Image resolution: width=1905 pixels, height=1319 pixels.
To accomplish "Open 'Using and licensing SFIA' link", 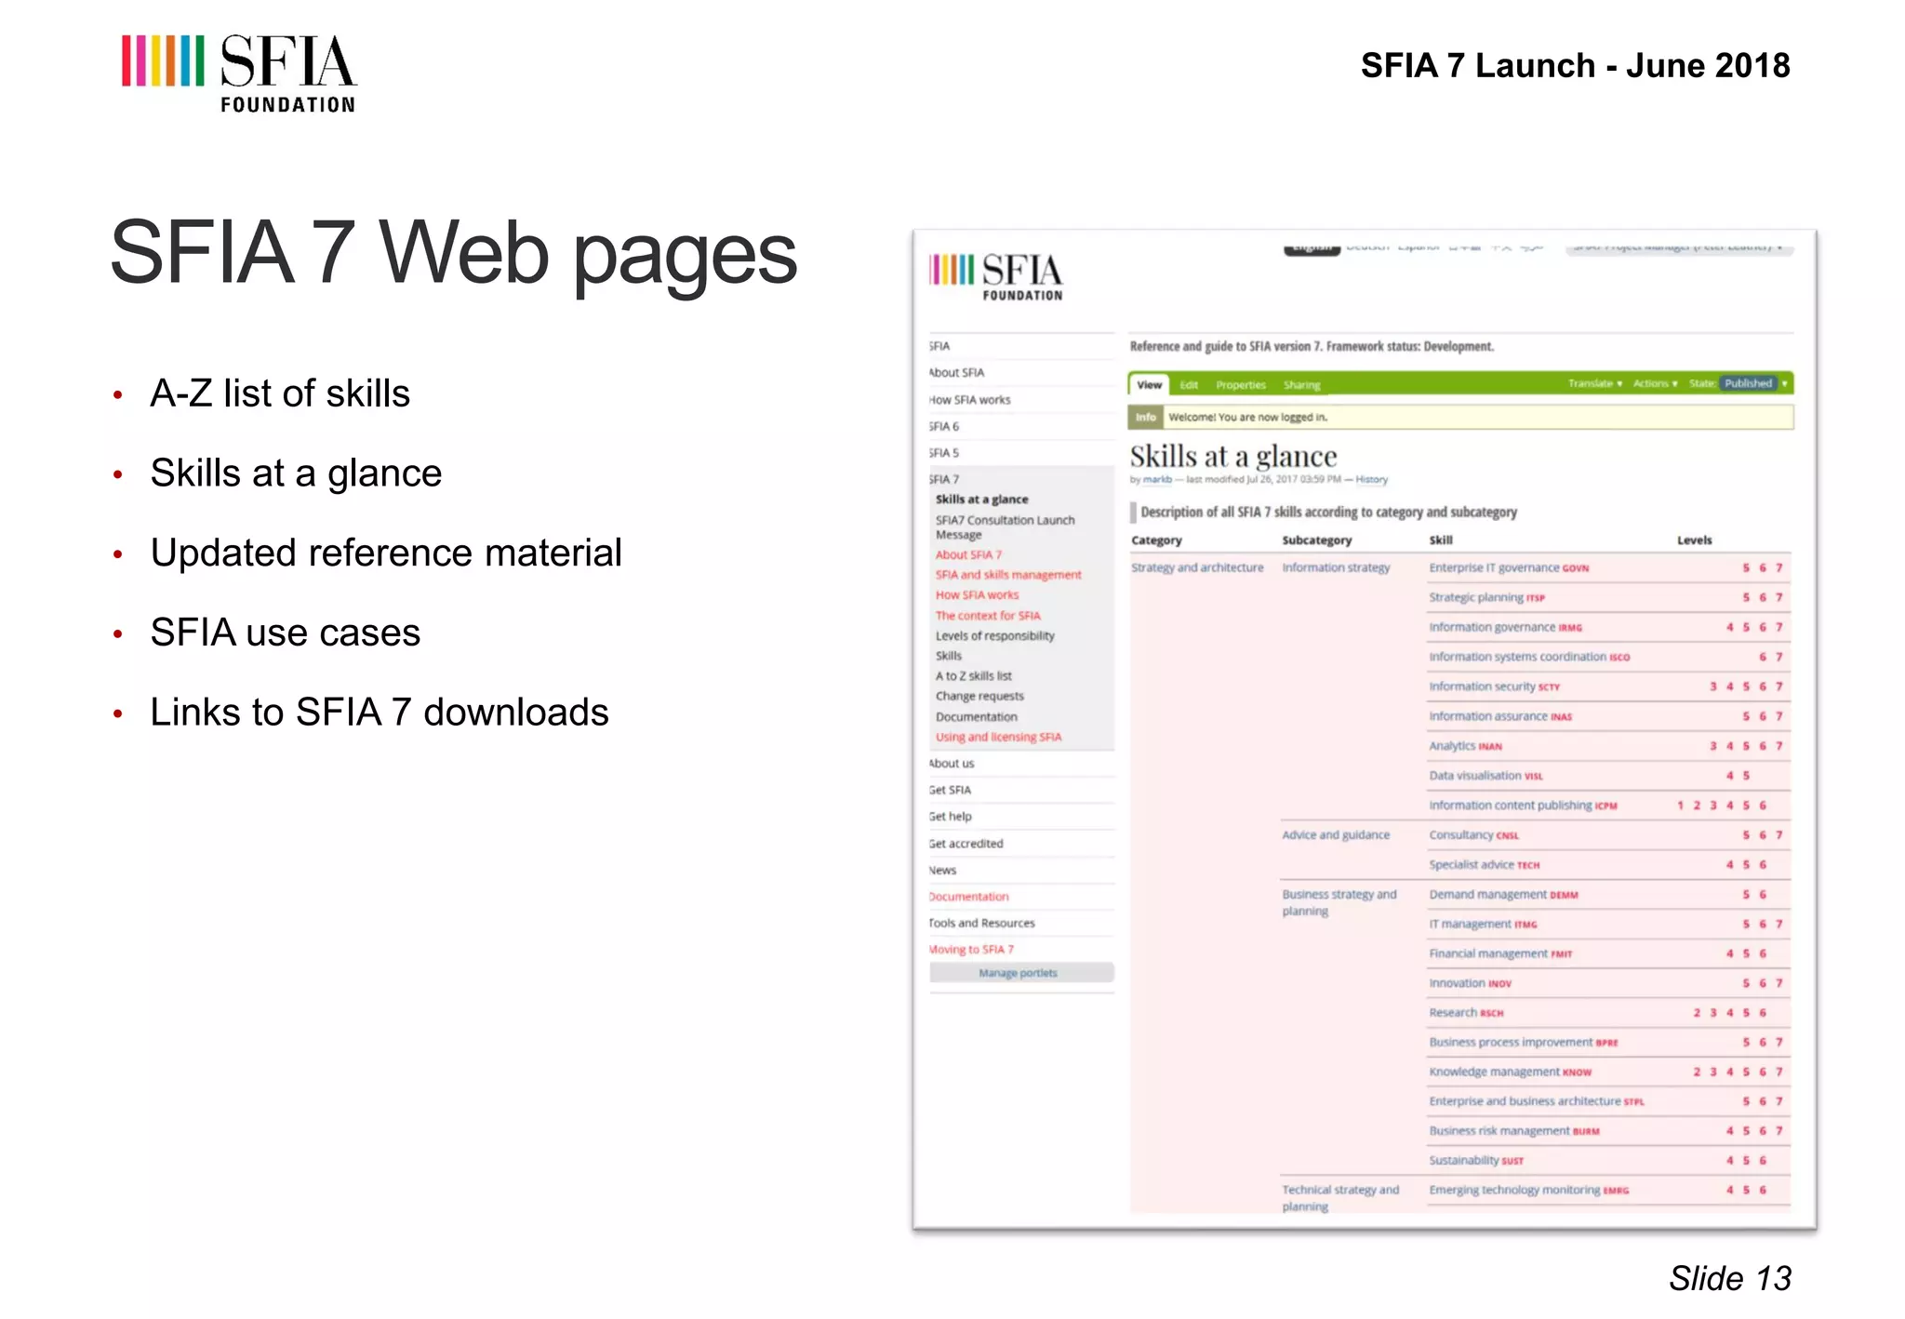I will click(x=998, y=738).
